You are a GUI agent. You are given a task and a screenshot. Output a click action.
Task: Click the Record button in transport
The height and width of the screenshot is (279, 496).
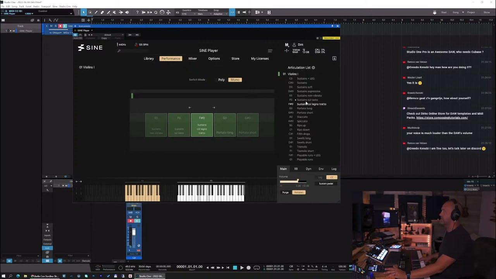pos(248,267)
